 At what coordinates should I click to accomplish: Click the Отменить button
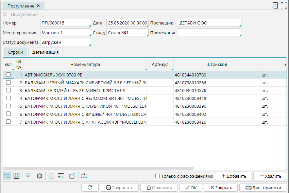pyautogui.click(x=159, y=188)
